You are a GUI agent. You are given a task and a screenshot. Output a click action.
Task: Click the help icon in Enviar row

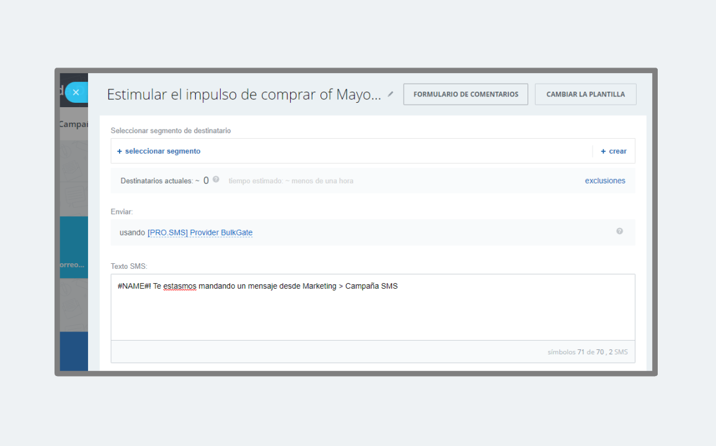[619, 231]
